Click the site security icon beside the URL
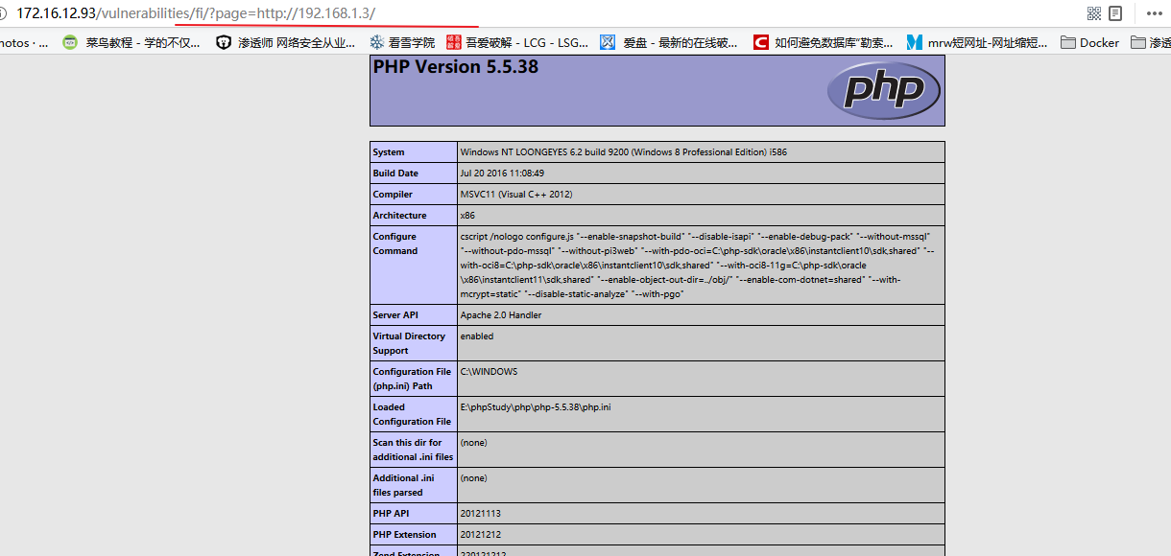Screen dimensions: 1171x556 coord(4,13)
